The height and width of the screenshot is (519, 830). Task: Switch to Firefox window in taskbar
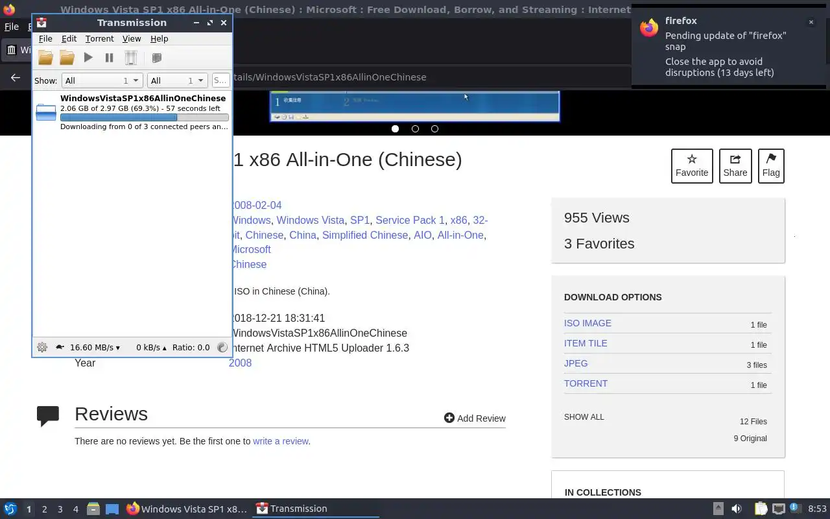click(x=187, y=509)
